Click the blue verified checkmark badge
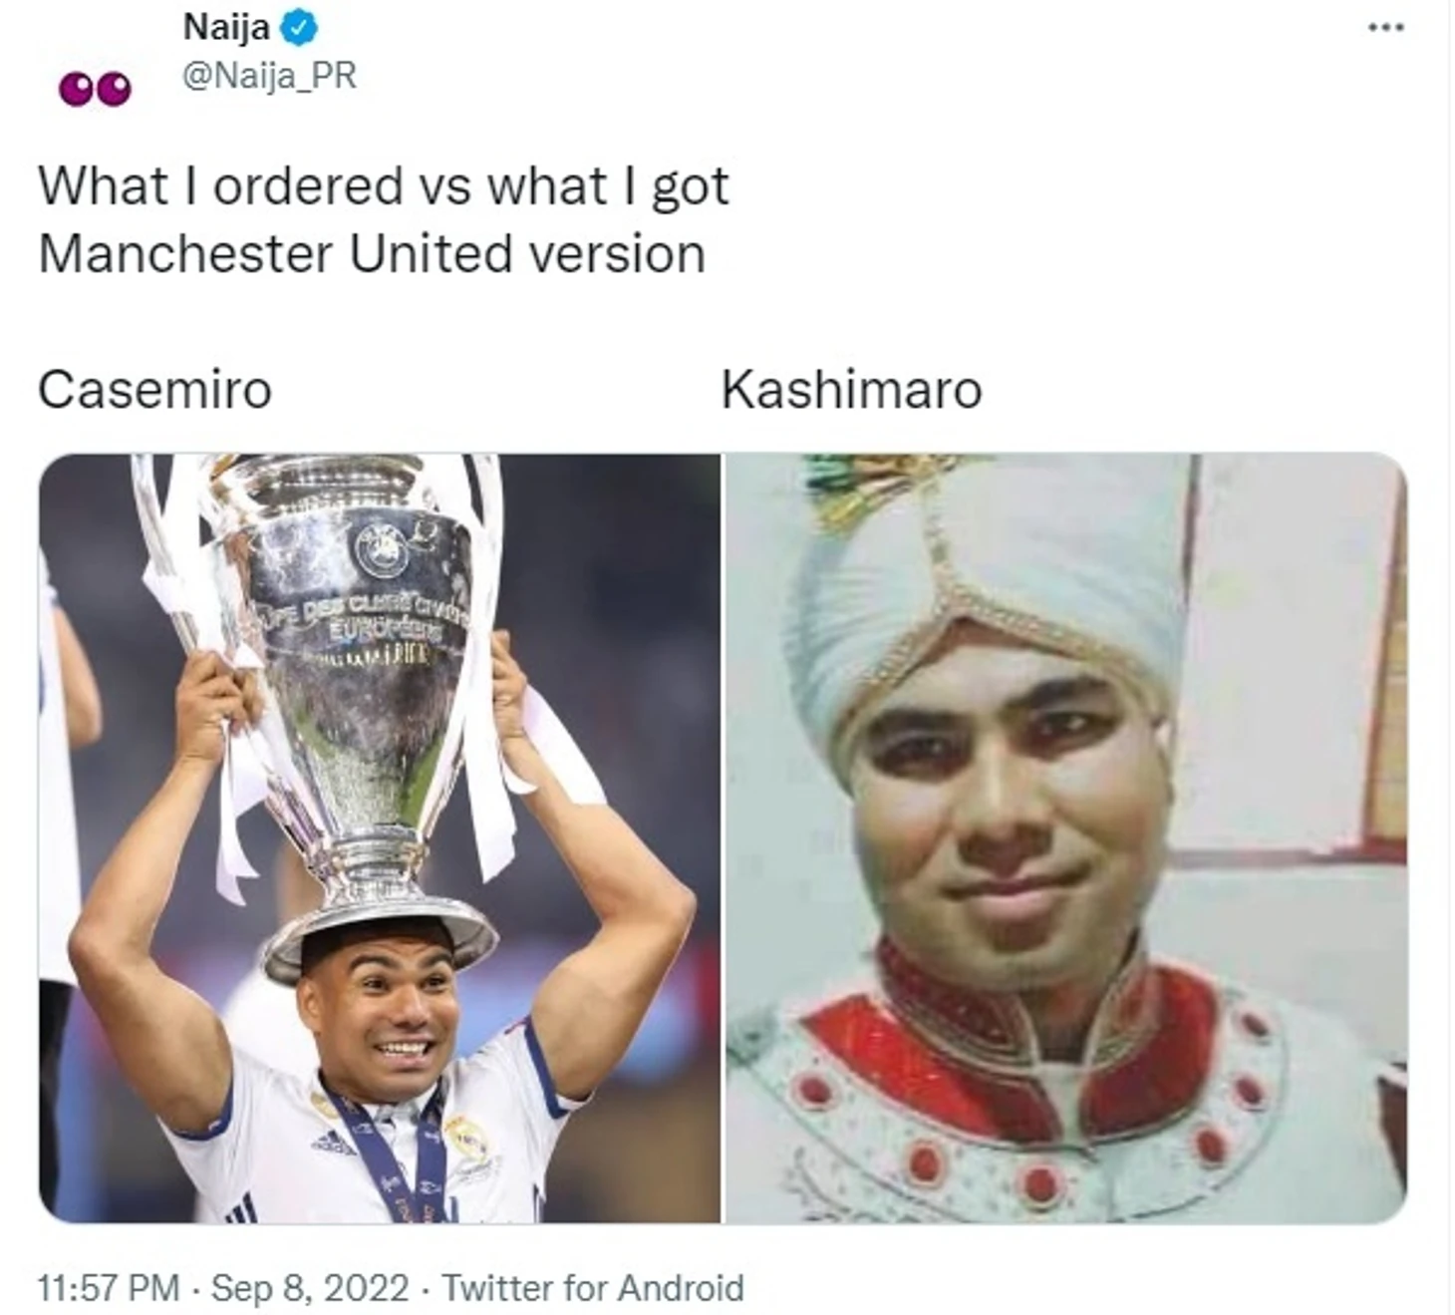The width and height of the screenshot is (1455, 1315). coord(298,28)
